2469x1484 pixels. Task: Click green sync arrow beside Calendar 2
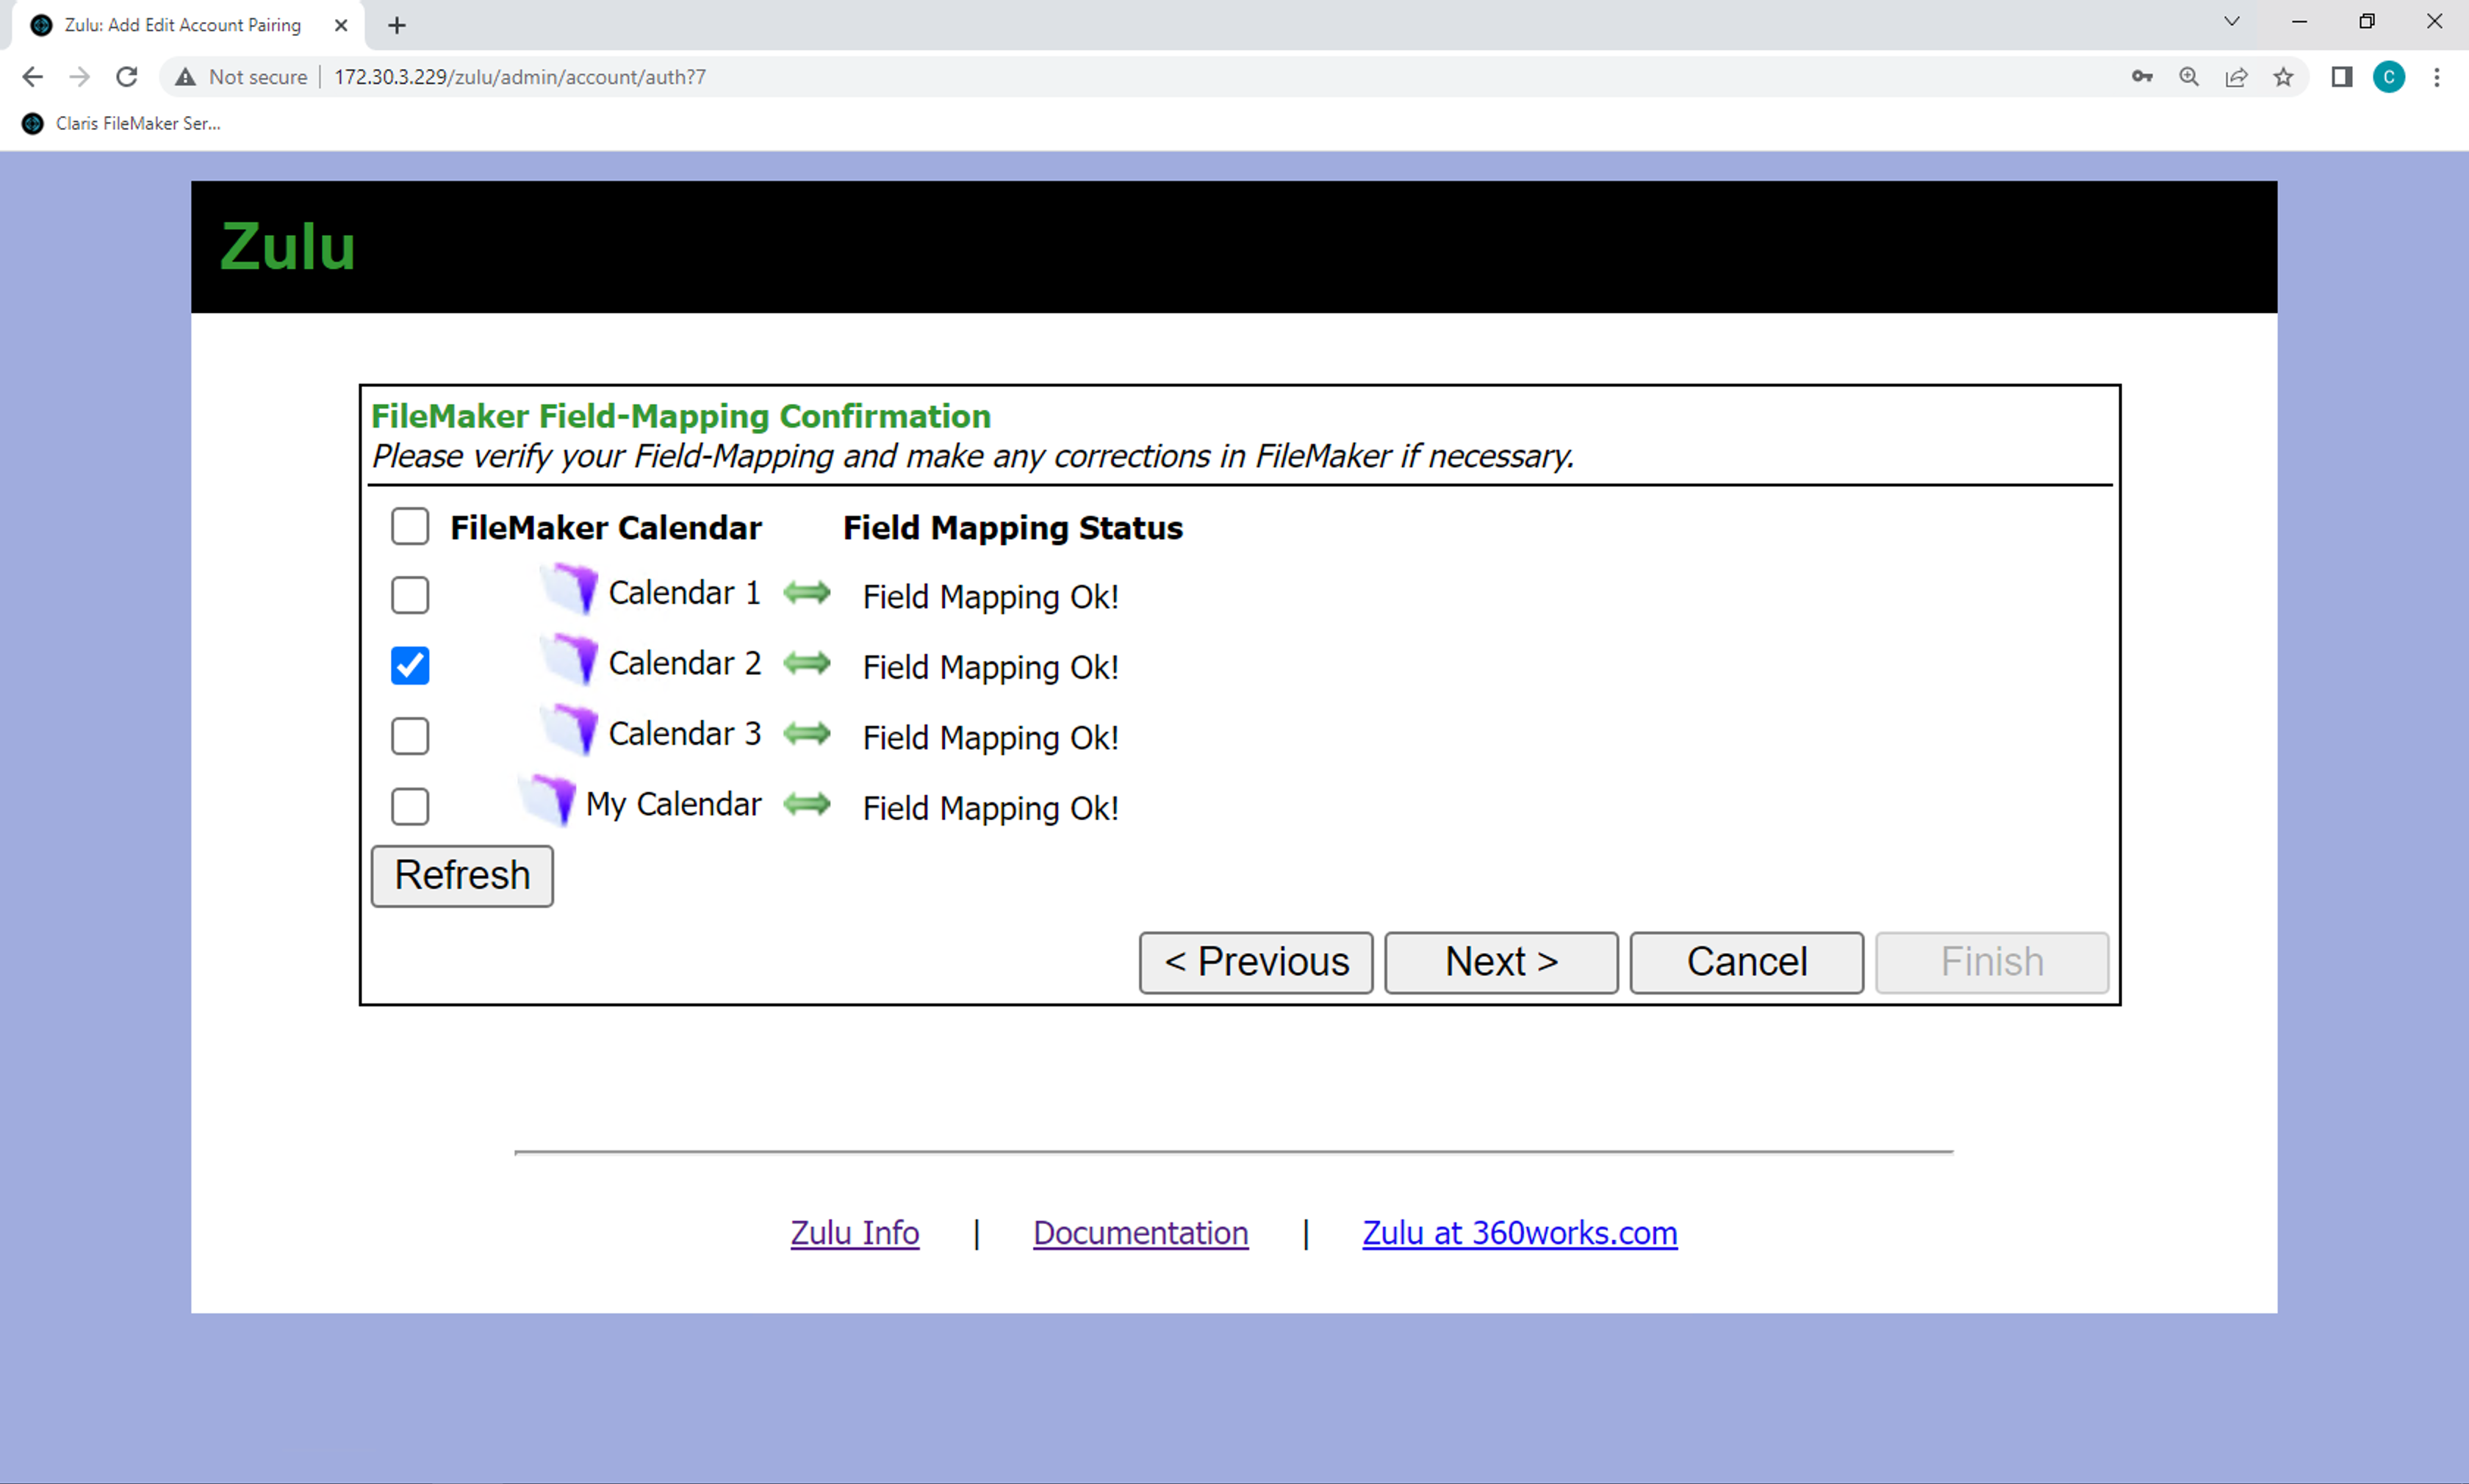click(807, 663)
